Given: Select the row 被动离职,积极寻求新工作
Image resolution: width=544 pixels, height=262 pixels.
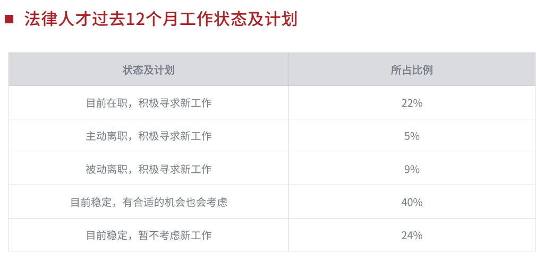Looking at the screenshot, I should coord(272,169).
